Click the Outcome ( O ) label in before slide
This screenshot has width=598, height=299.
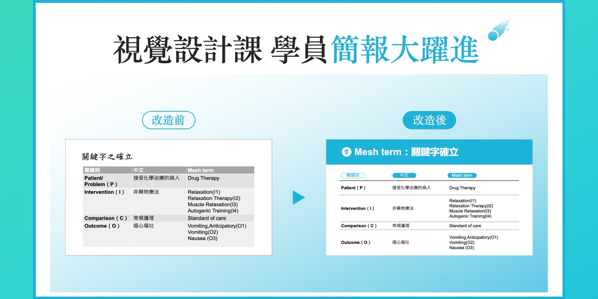(x=102, y=226)
